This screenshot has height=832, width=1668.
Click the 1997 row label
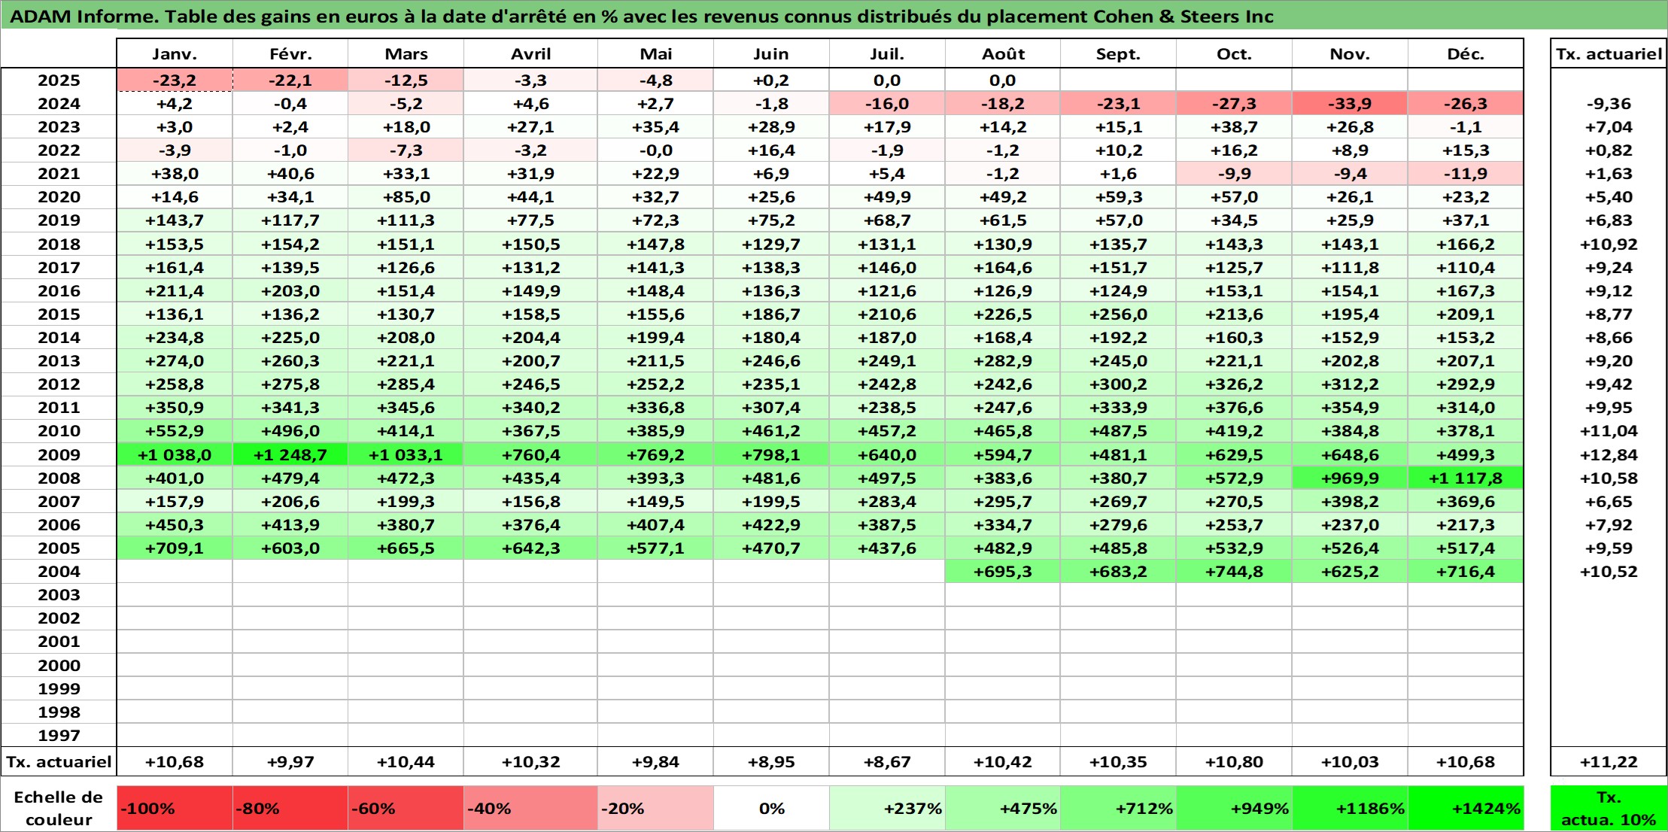coord(59,736)
